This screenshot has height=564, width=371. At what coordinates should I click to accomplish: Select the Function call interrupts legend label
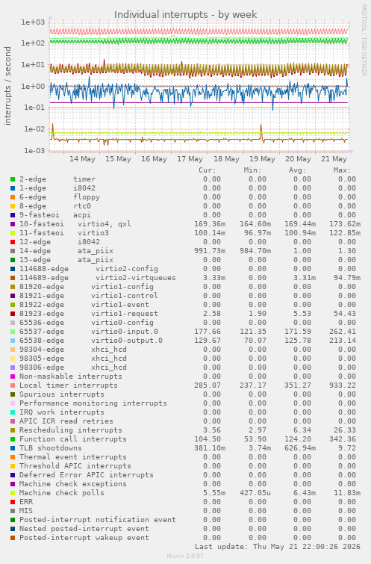(x=73, y=439)
